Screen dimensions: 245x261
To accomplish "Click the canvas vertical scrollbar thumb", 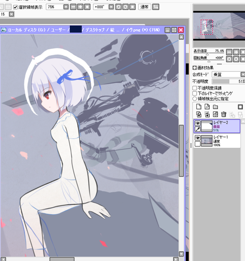I will point(181,150).
